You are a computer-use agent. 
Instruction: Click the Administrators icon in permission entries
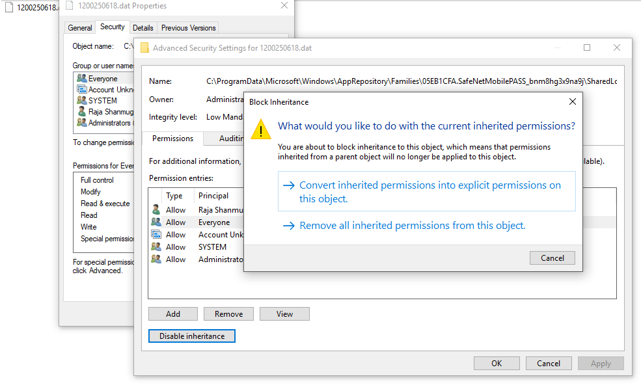click(x=156, y=260)
